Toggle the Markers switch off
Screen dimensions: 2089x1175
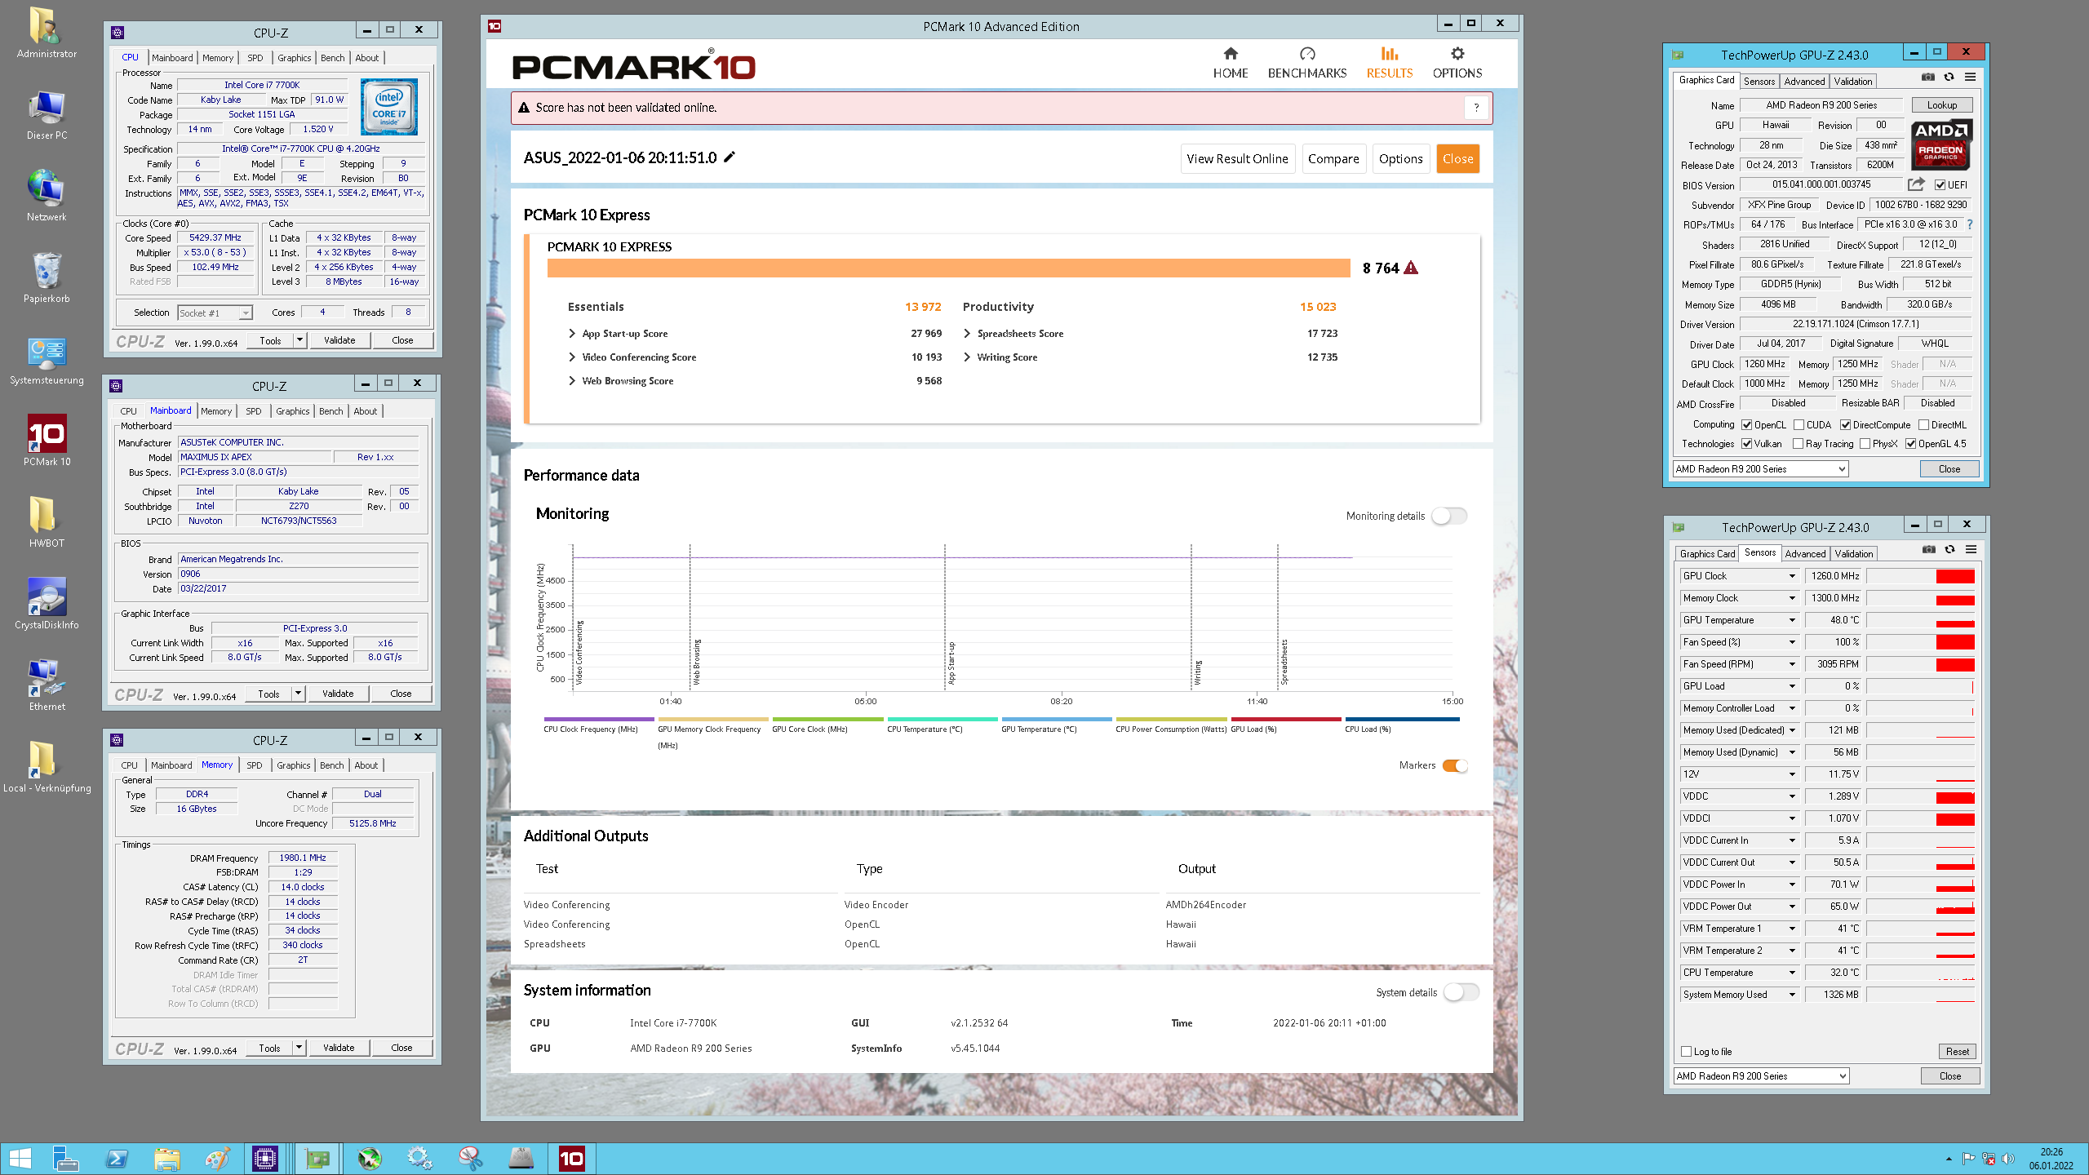coord(1455,765)
